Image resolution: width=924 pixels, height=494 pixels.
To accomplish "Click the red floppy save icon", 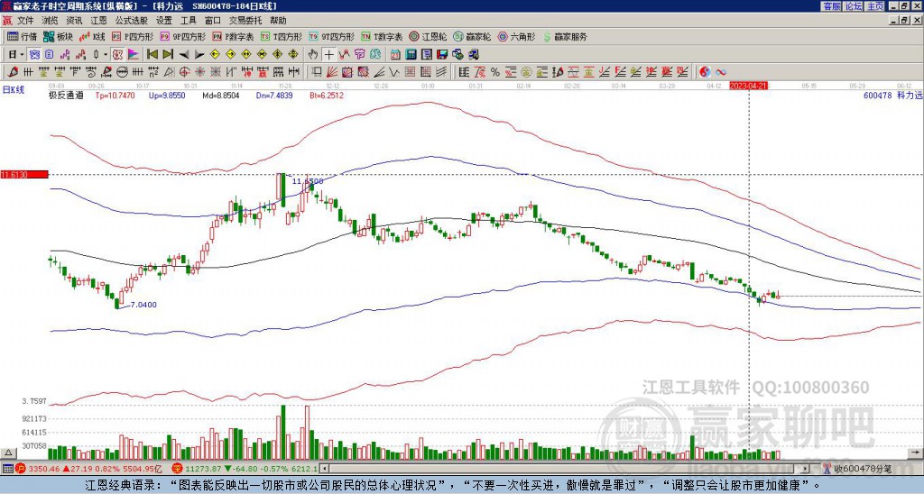I will tap(442, 55).
